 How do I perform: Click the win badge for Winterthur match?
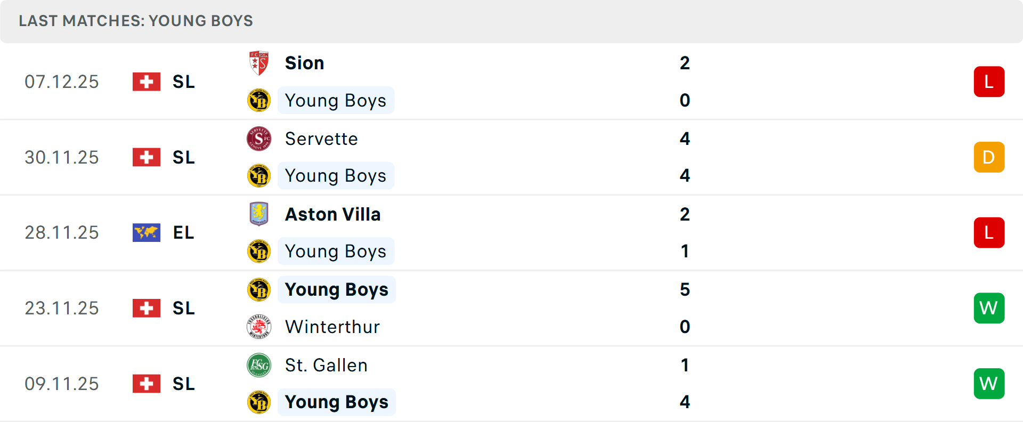tap(989, 308)
